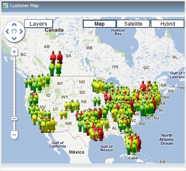Pan the map up with the arrow
186x171 pixels.
click(14, 25)
